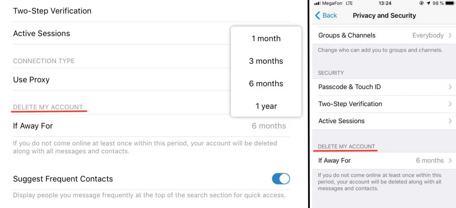Choose 3 months from the popup

[x=266, y=61]
